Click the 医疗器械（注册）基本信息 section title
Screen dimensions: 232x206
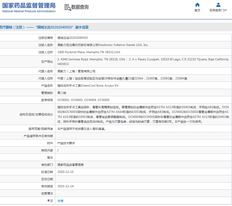tap(44, 27)
